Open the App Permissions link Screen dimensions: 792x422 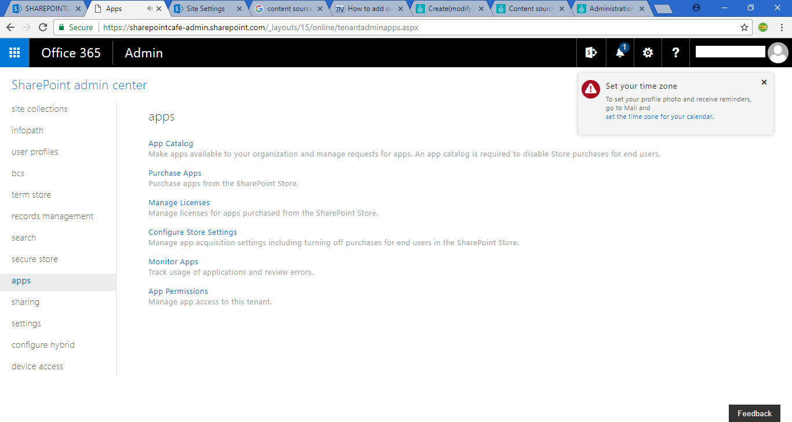coord(178,291)
